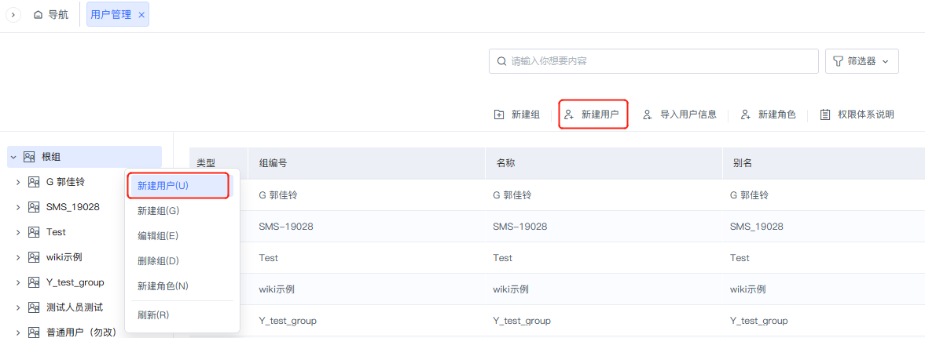This screenshot has width=925, height=338.
Task: Click the 别名 column header
Action: point(824,163)
